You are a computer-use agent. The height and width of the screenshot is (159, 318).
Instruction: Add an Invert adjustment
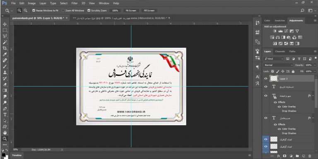(x=275, y=43)
